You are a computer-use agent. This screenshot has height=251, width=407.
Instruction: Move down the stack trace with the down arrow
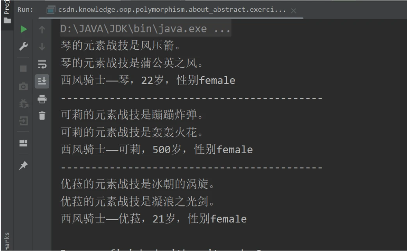click(41, 47)
